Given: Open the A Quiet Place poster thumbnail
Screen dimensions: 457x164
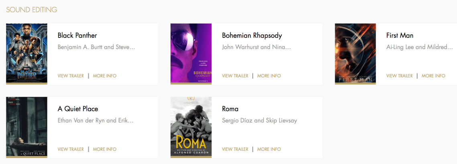Looking at the screenshot, I should coord(26,127).
